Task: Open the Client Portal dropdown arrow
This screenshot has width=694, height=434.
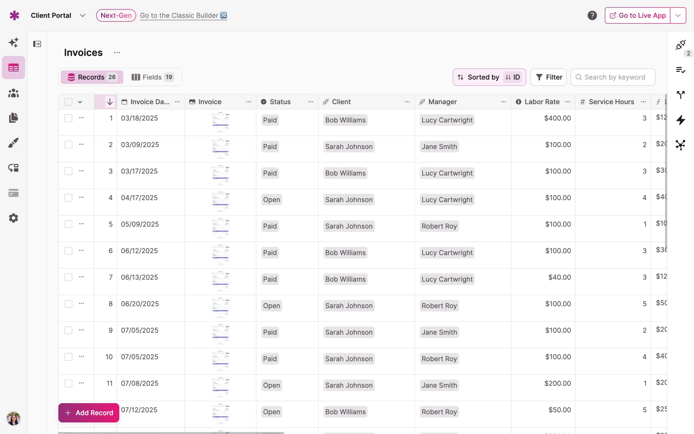Action: (83, 15)
